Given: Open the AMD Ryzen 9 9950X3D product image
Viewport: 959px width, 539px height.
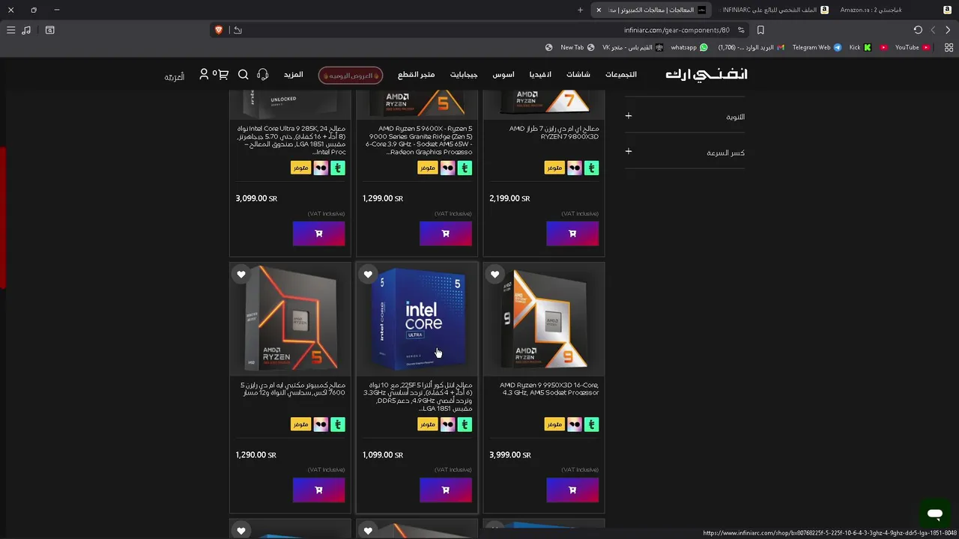Looking at the screenshot, I should 544,319.
